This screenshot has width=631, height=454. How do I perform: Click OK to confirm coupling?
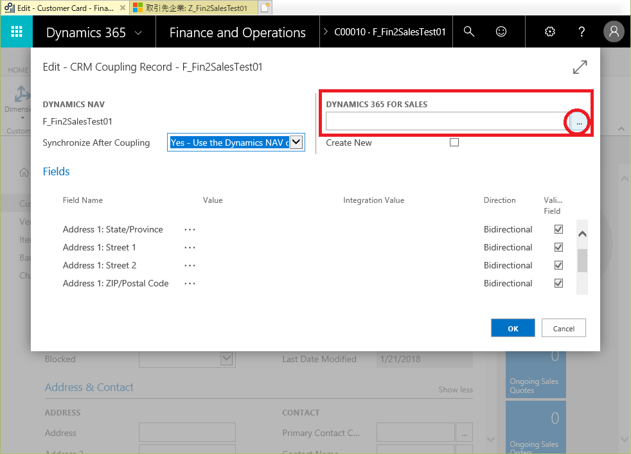tap(513, 328)
